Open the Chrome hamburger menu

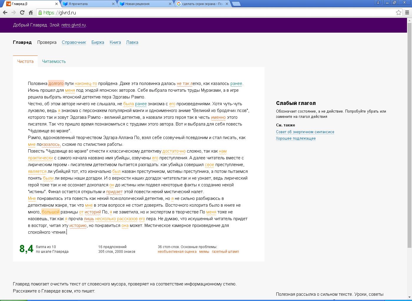point(407,13)
